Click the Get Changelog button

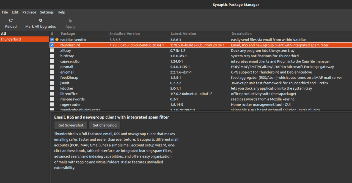[105, 125]
